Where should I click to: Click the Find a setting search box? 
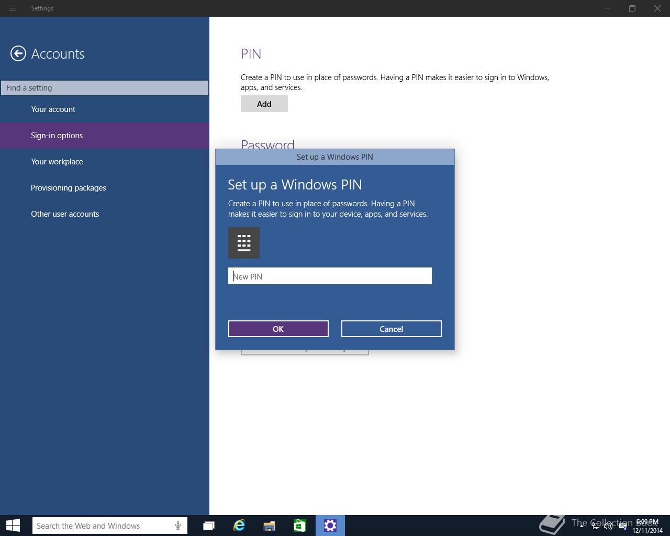[105, 88]
